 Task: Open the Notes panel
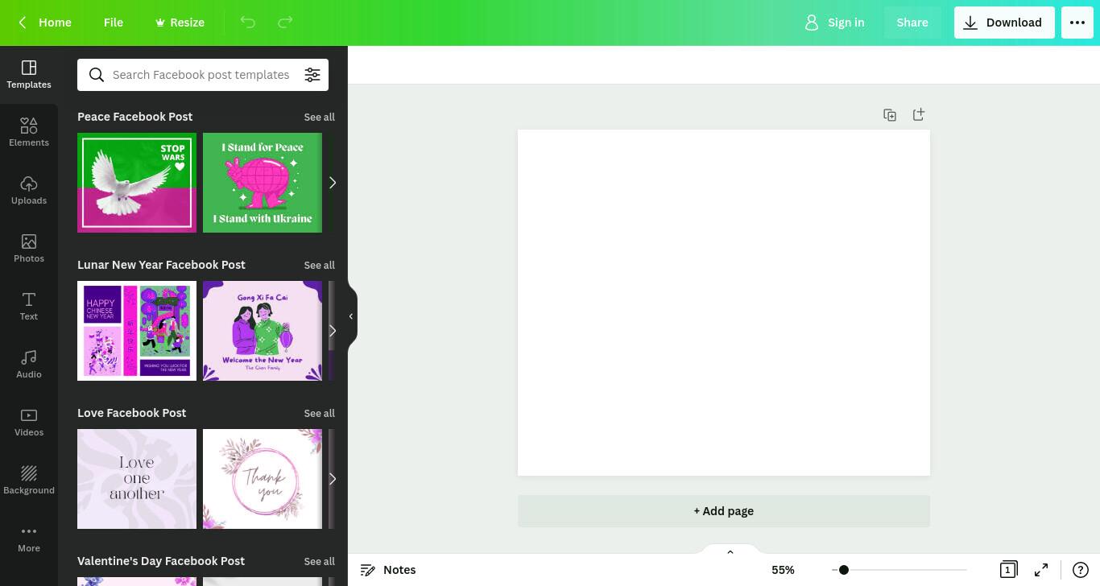(x=388, y=570)
